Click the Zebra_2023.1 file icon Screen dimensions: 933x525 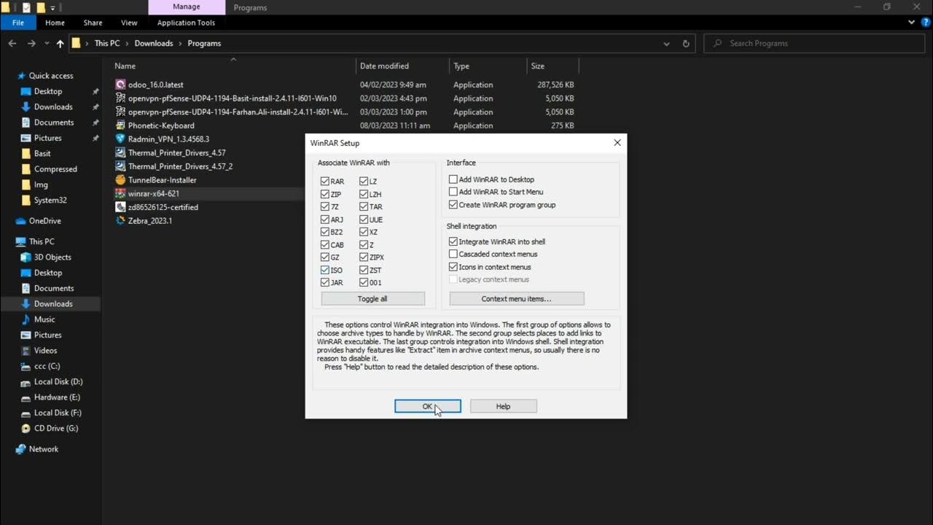120,220
